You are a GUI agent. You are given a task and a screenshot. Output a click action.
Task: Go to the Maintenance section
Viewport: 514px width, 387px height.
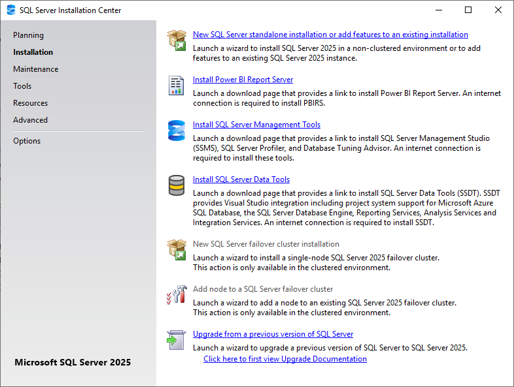point(35,69)
